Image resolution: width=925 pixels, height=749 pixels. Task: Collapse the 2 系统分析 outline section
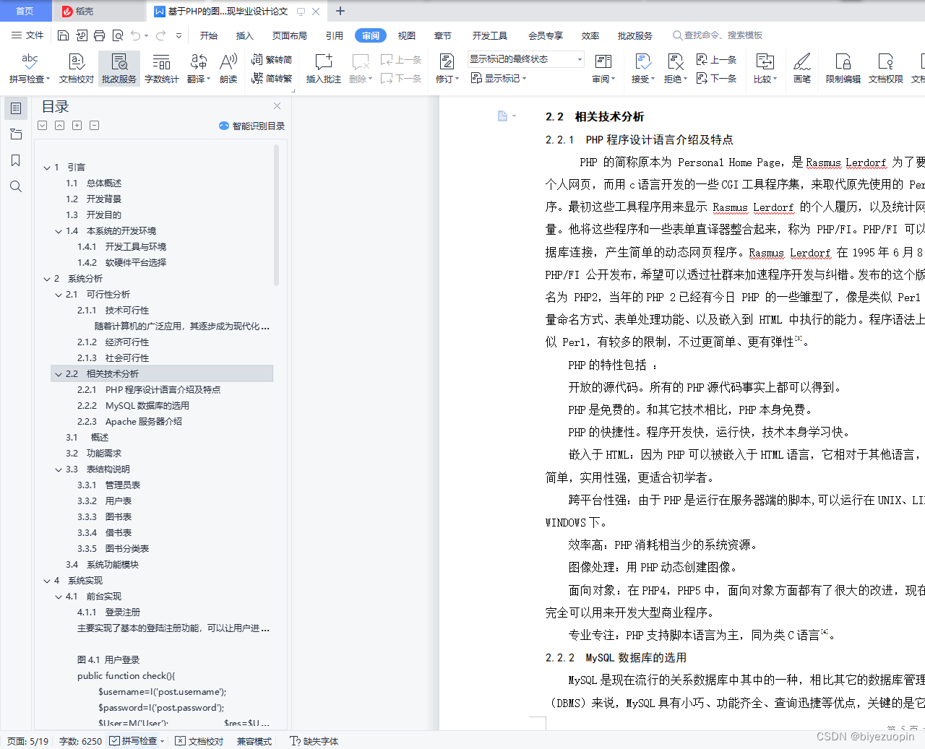[x=47, y=279]
